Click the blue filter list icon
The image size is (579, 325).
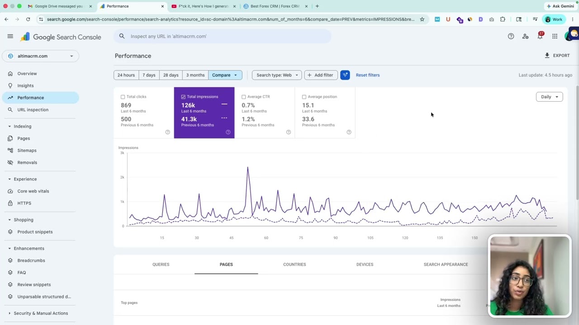coord(345,75)
